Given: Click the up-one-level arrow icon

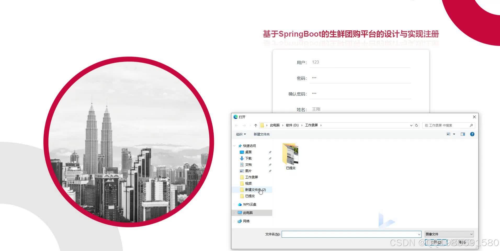Looking at the screenshot, I should pos(255,125).
